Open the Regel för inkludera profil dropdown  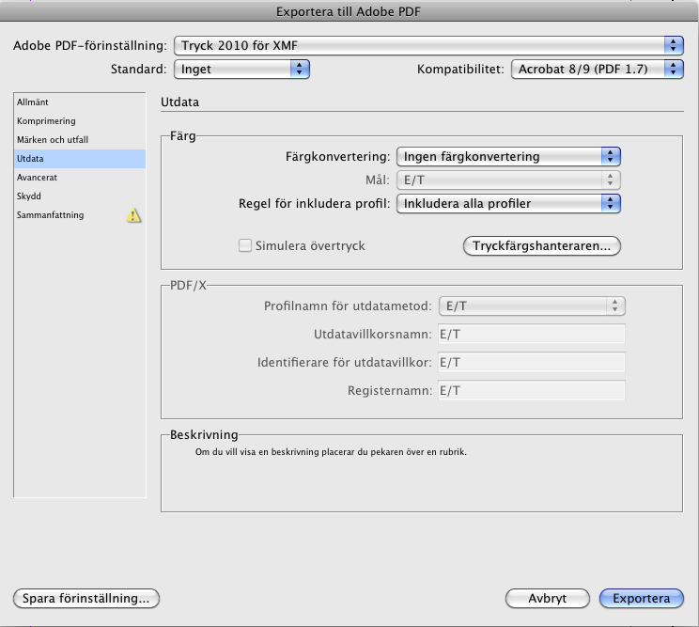pyautogui.click(x=508, y=204)
